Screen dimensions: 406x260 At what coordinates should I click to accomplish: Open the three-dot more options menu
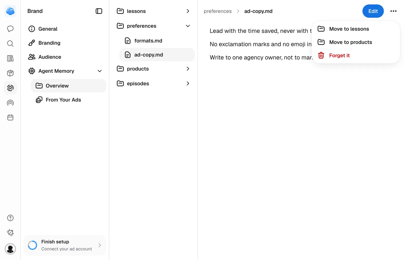coord(393,11)
